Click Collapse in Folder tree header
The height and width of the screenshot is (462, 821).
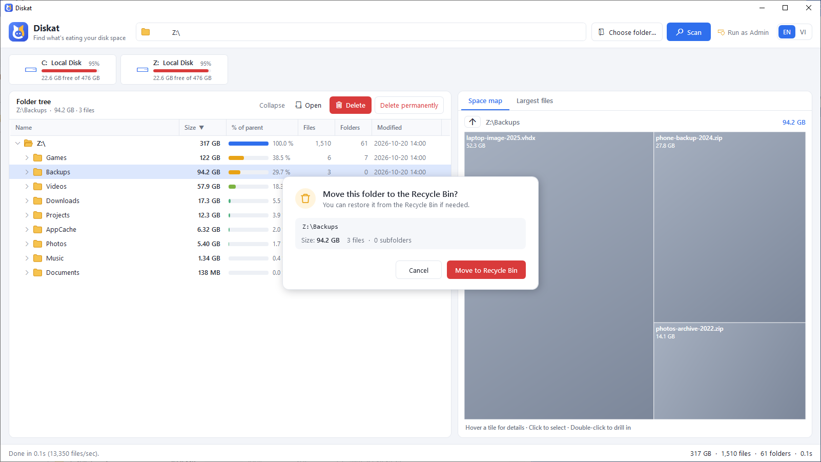(x=272, y=105)
